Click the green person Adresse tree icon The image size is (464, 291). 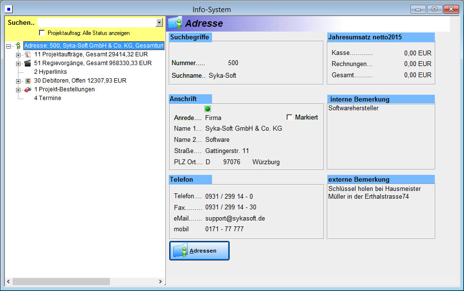coord(18,46)
